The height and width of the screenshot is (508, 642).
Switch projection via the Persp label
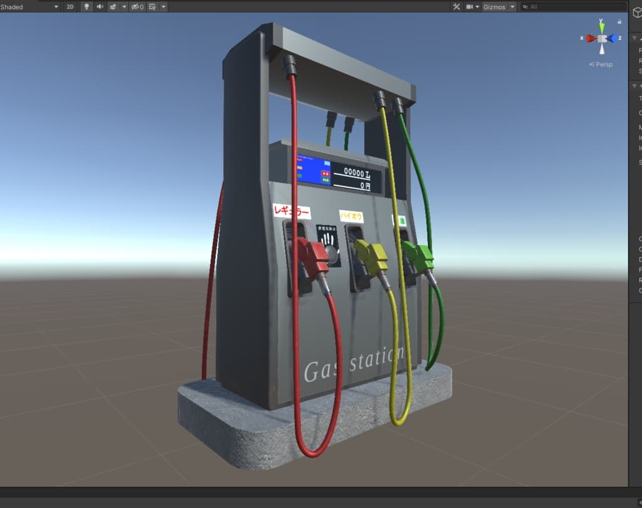click(604, 64)
